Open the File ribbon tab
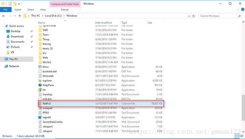This screenshot has width=245, height=139. 6,10
